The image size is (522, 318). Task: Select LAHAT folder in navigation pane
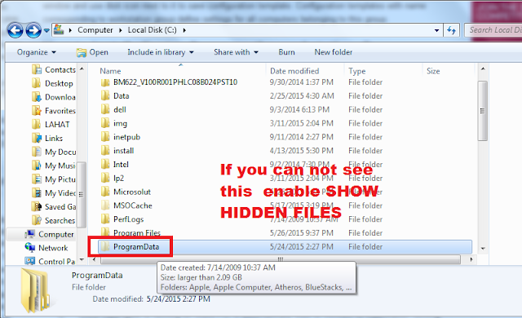[x=51, y=124]
